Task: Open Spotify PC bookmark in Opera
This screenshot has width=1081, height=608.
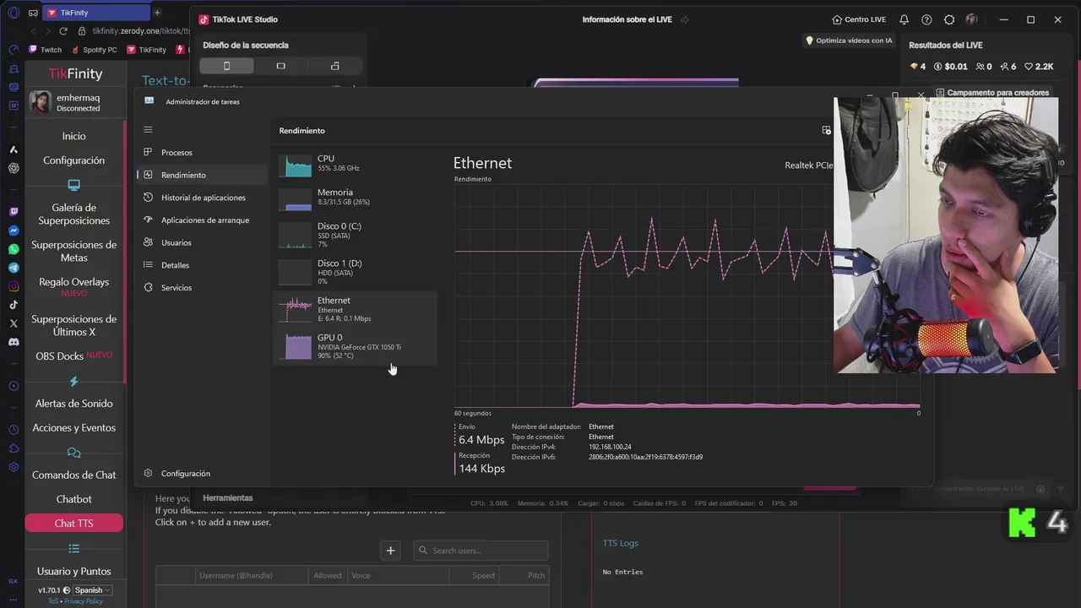Action: click(x=94, y=50)
